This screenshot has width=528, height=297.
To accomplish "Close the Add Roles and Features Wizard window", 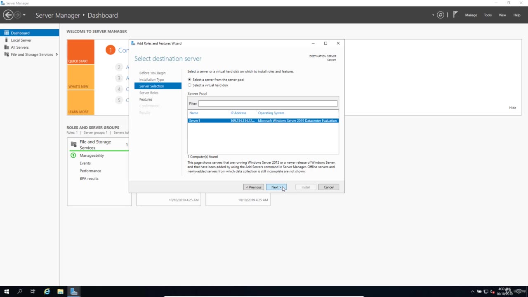I will (338, 43).
